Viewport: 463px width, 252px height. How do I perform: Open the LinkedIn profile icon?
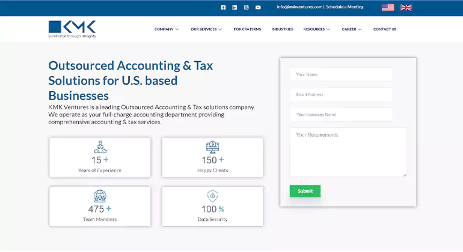[235, 7]
